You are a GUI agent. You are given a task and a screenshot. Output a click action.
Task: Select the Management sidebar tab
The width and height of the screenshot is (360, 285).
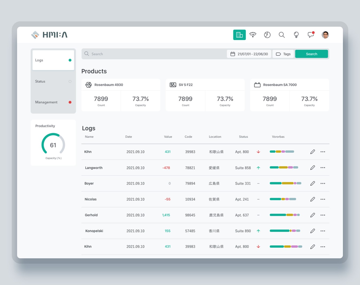point(53,102)
